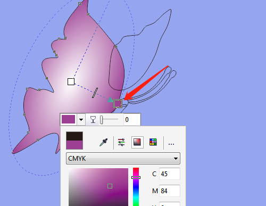Open more color options (ellipsis)
This screenshot has height=206, width=266.
(171, 144)
